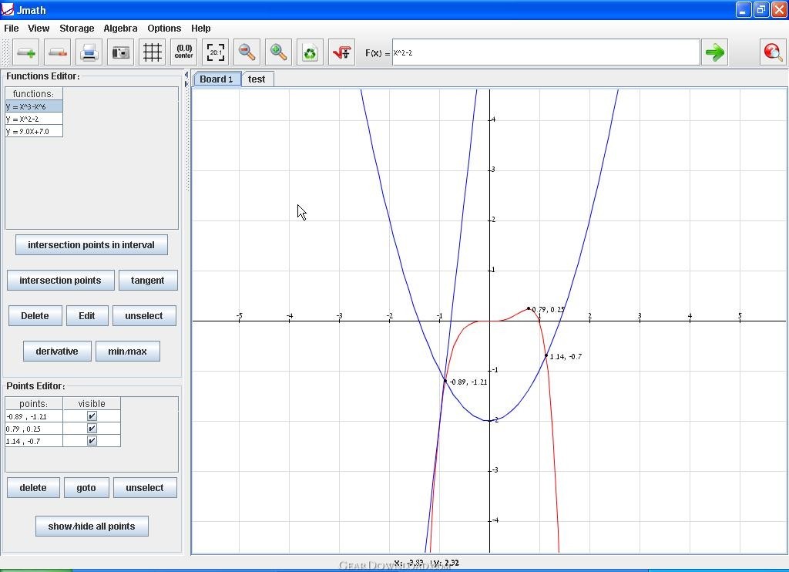Viewport: 789px width, 572px height.
Task: Click into the F(x) function input field
Action: click(546, 52)
